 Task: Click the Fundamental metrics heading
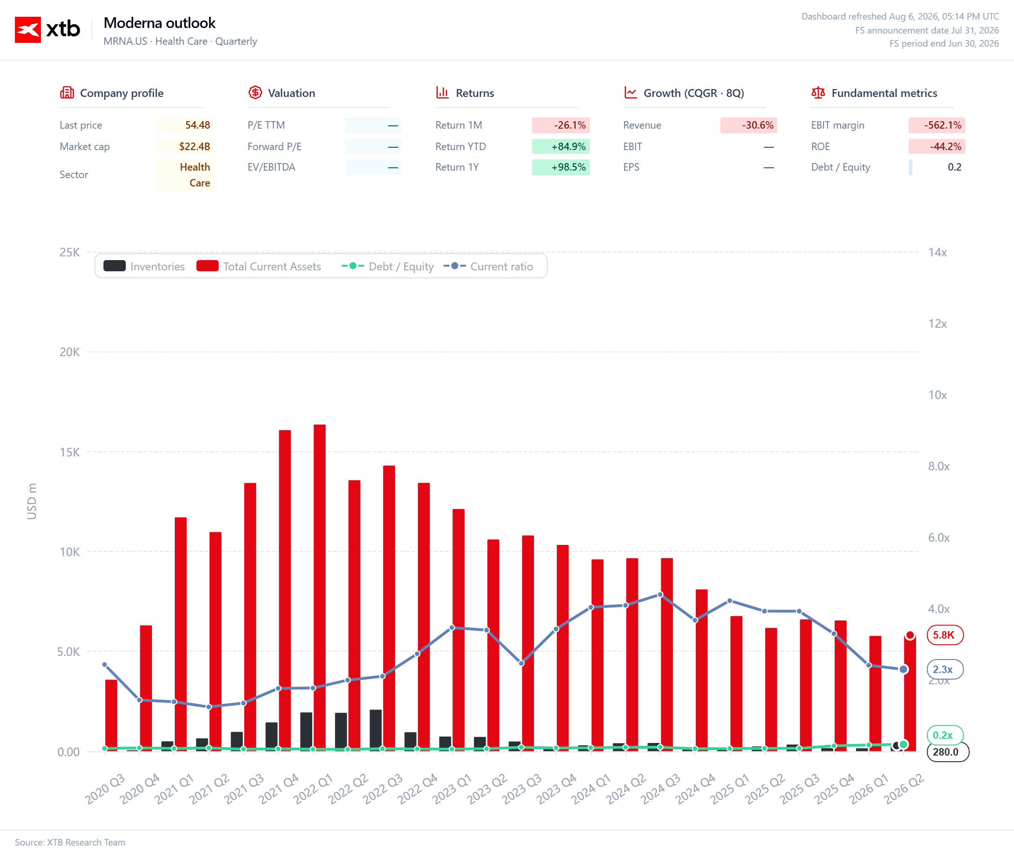click(884, 93)
